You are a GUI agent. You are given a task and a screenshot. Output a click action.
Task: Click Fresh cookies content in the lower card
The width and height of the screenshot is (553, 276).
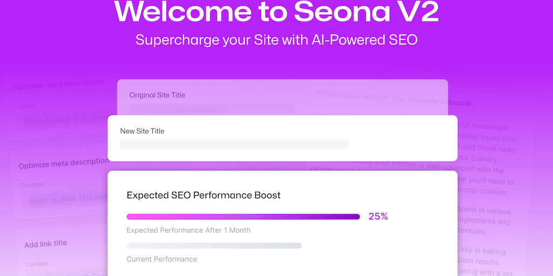click(x=52, y=200)
